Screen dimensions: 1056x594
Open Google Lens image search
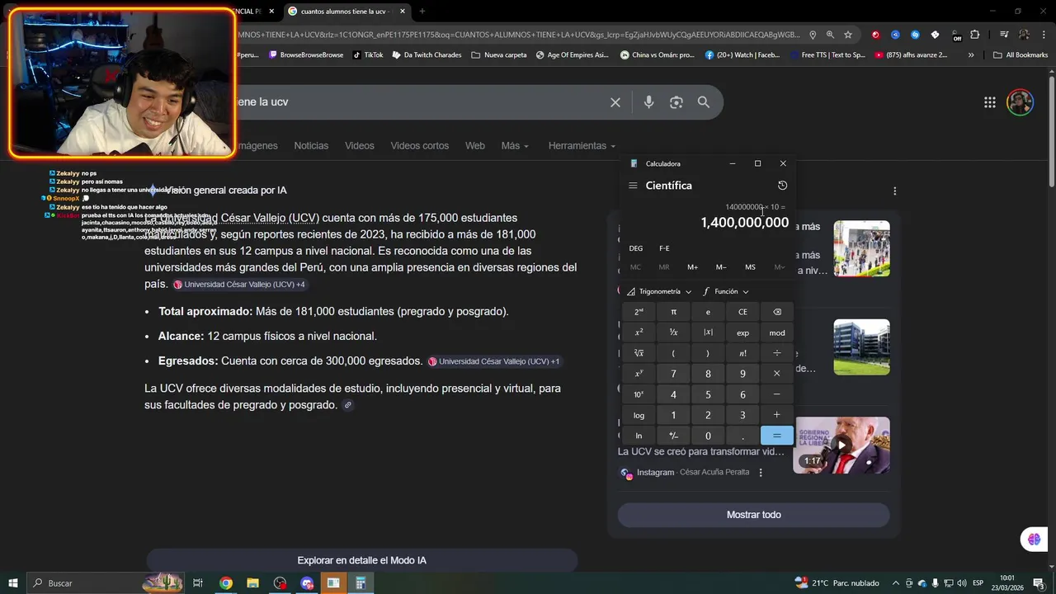point(676,102)
